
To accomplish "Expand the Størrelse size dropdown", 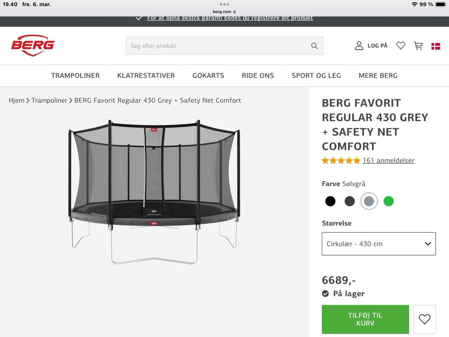I will point(378,244).
